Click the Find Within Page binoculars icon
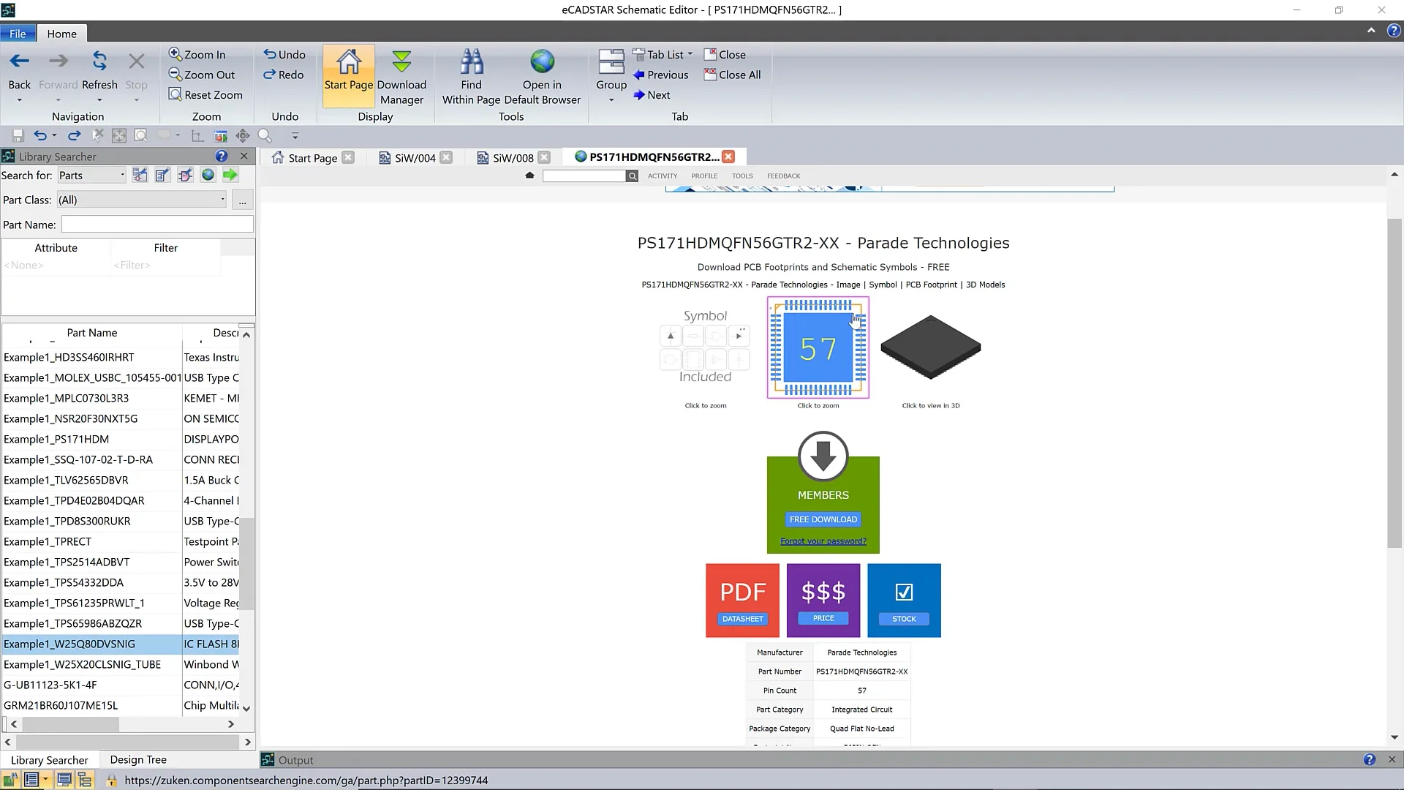 472,62
